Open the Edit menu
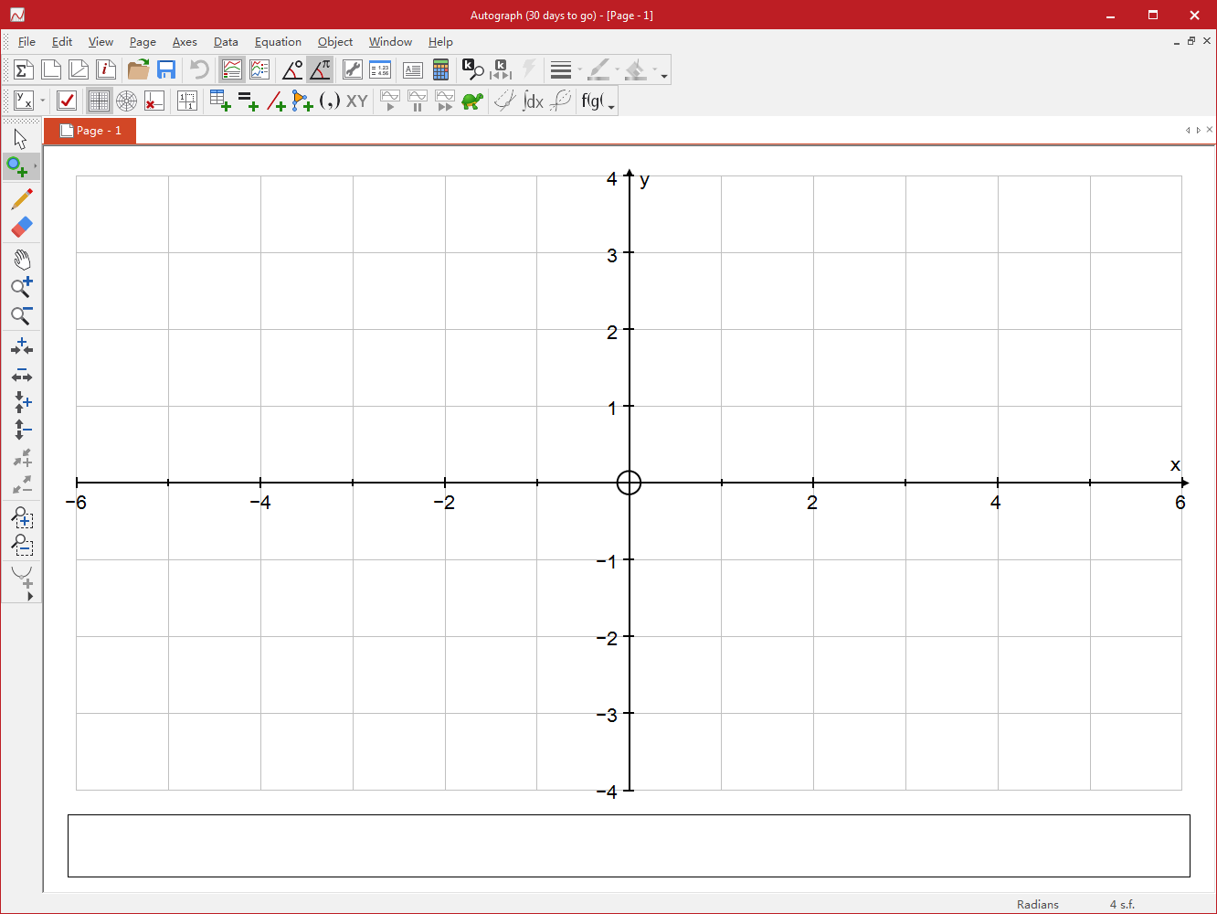1217x914 pixels. coord(62,42)
